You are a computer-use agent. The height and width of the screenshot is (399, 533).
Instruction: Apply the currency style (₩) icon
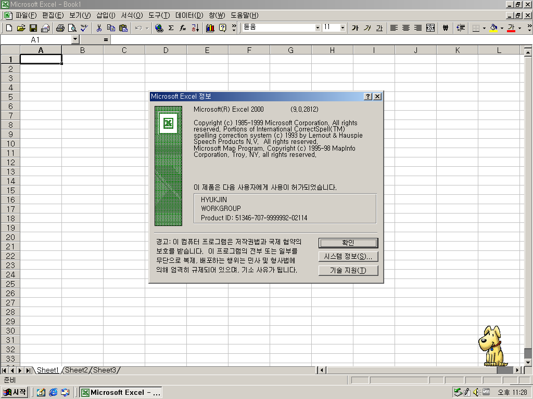(446, 28)
